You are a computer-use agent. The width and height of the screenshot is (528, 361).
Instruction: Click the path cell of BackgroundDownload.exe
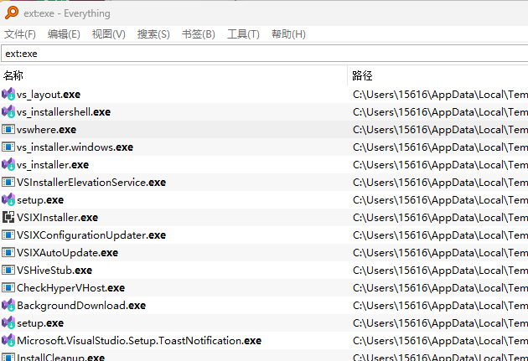[438, 306]
